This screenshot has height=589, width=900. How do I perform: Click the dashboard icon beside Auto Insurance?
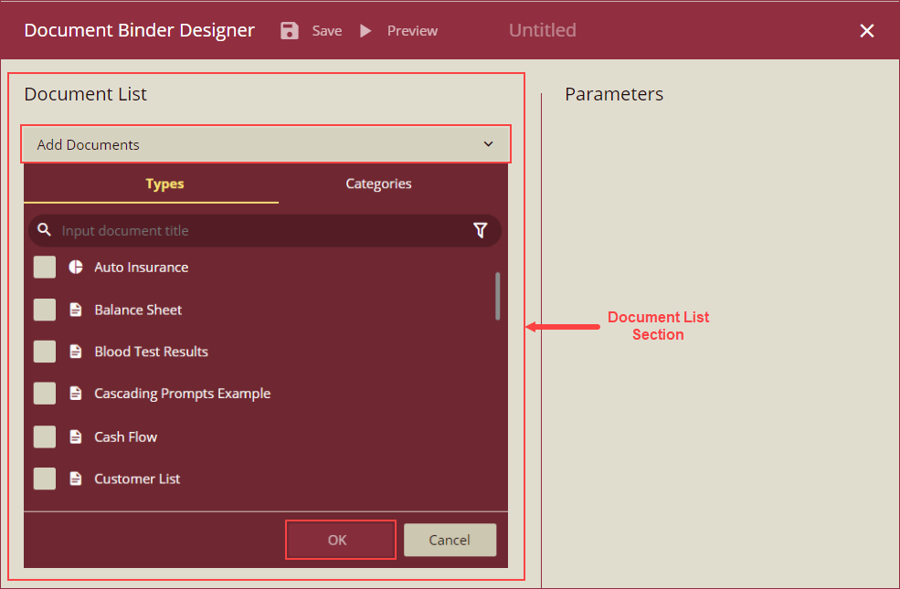(76, 267)
